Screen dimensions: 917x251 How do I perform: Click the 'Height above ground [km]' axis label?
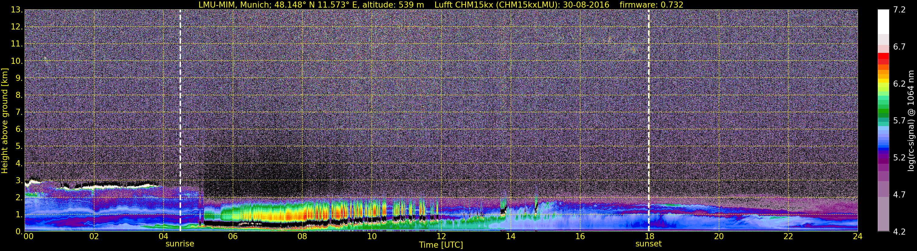click(x=5, y=121)
